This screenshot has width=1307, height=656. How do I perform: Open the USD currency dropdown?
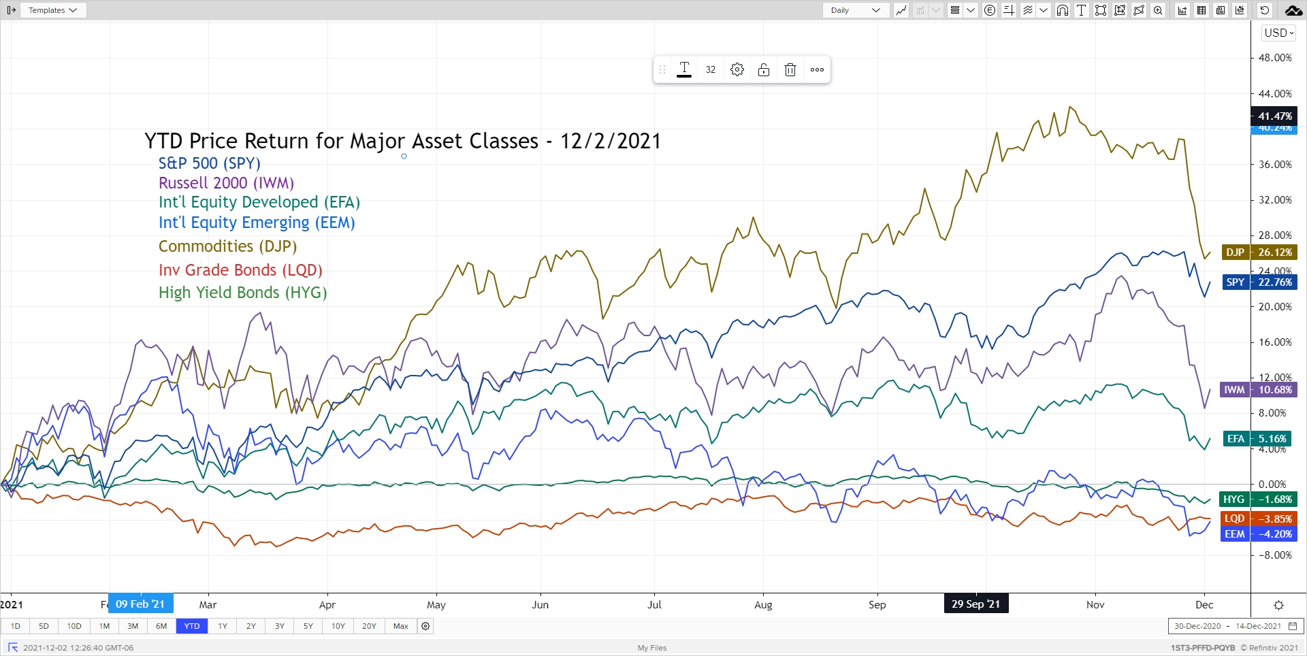tap(1278, 33)
